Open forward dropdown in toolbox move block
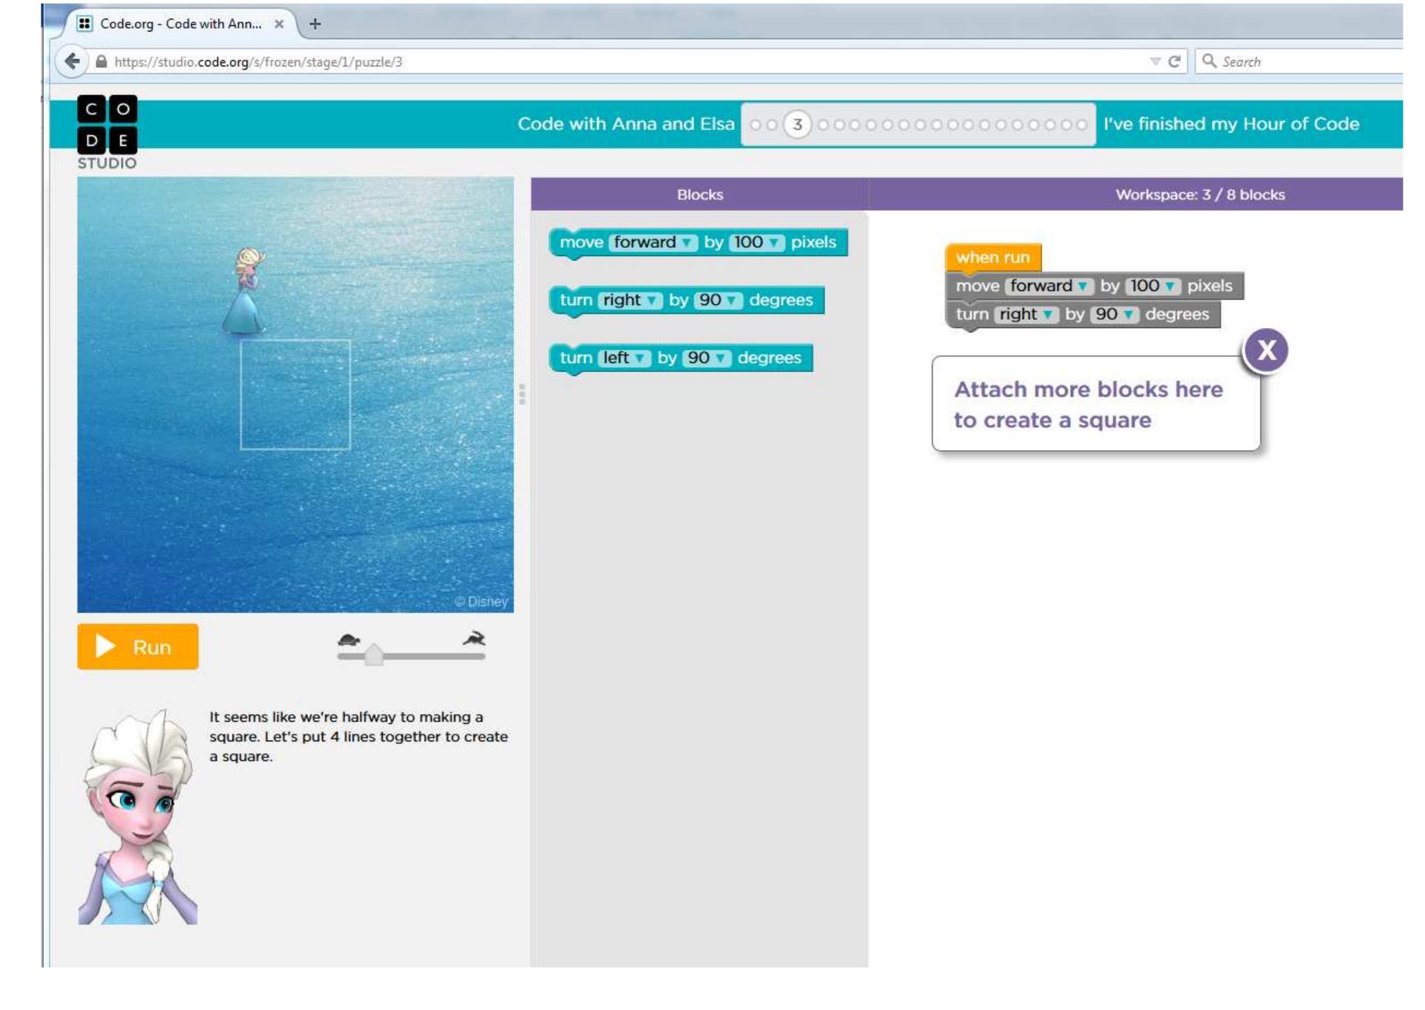 pyautogui.click(x=652, y=242)
